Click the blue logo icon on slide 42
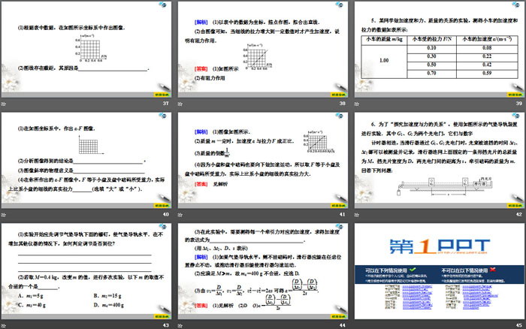526x329 pixels. pos(516,116)
